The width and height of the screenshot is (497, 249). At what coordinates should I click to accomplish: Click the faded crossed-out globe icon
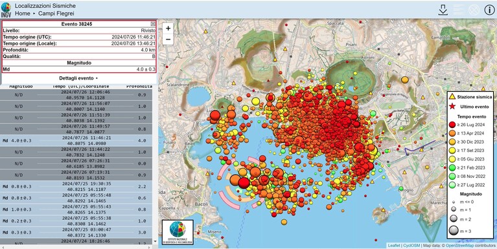pyautogui.click(x=474, y=10)
